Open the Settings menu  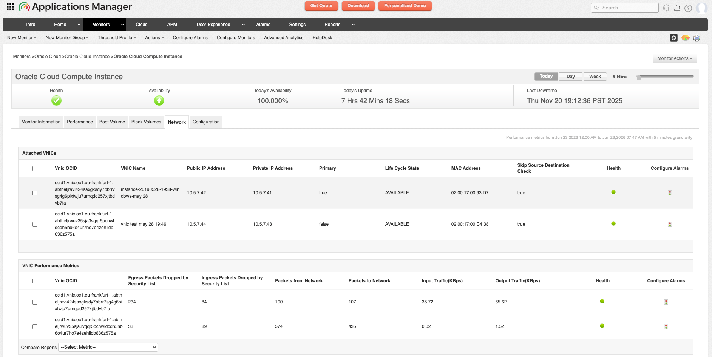click(297, 25)
